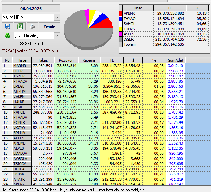Viewport: 211px width, 192px height.
Task: Select the EREGL stock cell
Action: click(22, 86)
